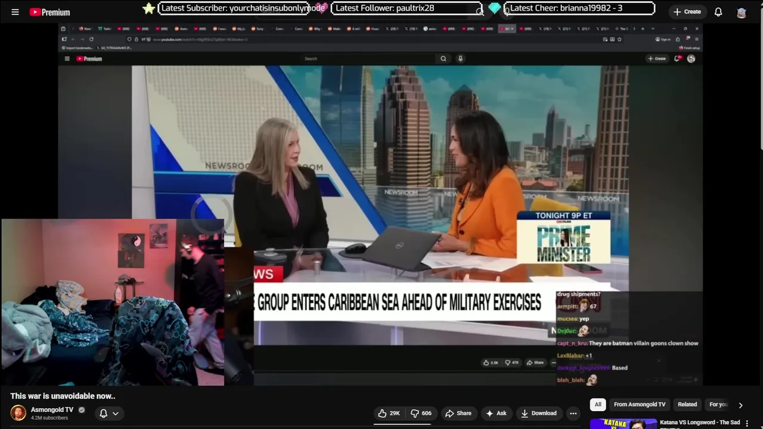Open the Katana VS Longsword title link
Image resolution: width=763 pixels, height=429 pixels.
tap(699, 422)
